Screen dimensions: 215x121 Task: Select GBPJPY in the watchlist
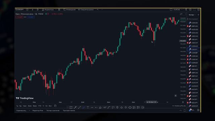[193, 66]
